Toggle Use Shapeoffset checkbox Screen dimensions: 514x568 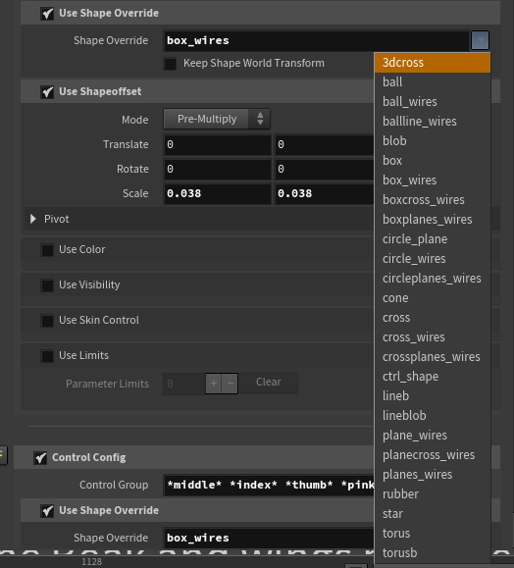pos(47,92)
